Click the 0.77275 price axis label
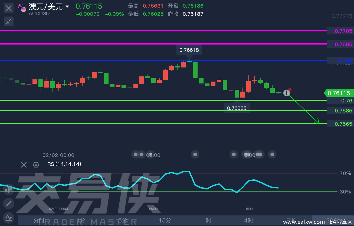This screenshot has height=226, width=354. [342, 16]
